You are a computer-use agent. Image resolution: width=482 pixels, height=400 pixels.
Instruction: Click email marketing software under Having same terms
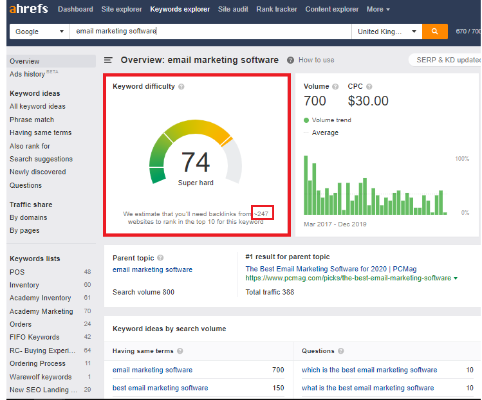point(153,370)
